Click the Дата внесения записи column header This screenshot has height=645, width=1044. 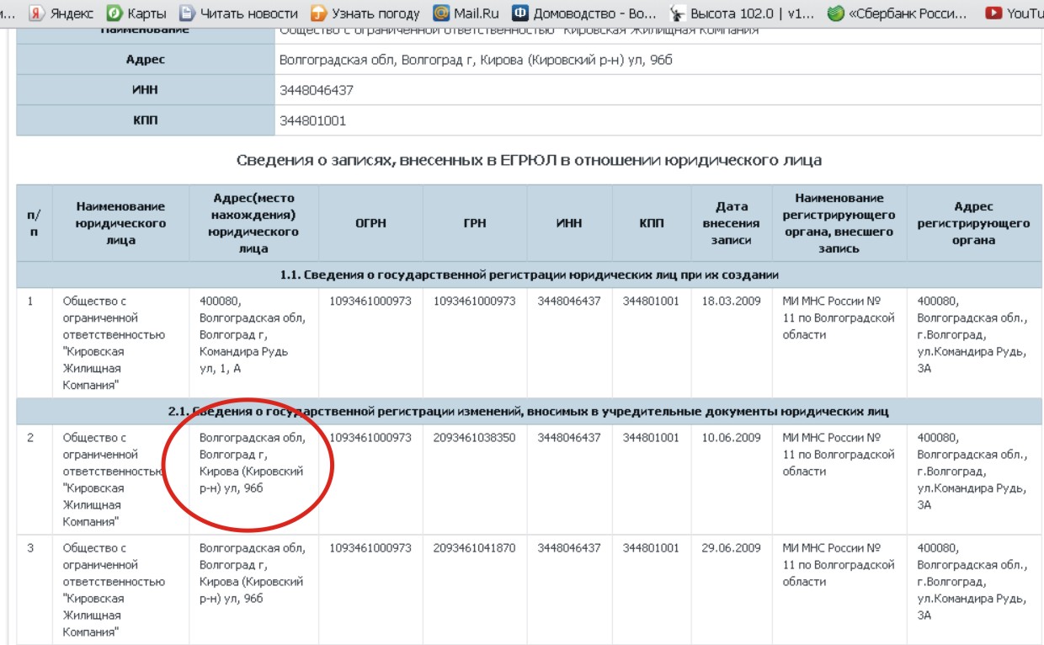(731, 223)
